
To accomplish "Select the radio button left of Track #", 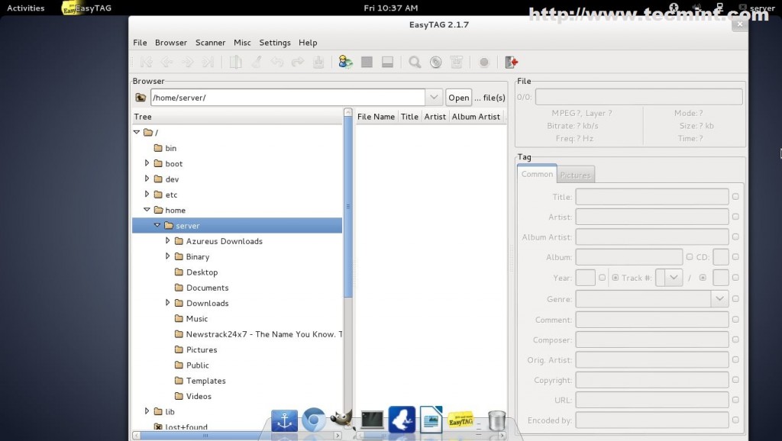I will click(x=616, y=278).
